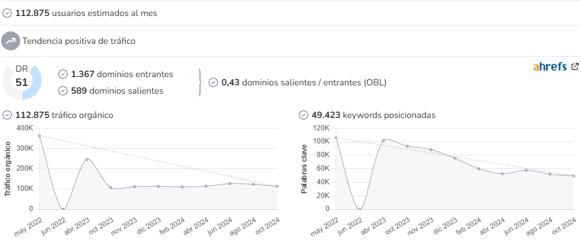Click the nov 2023 data point in keywords chart

tap(431, 149)
